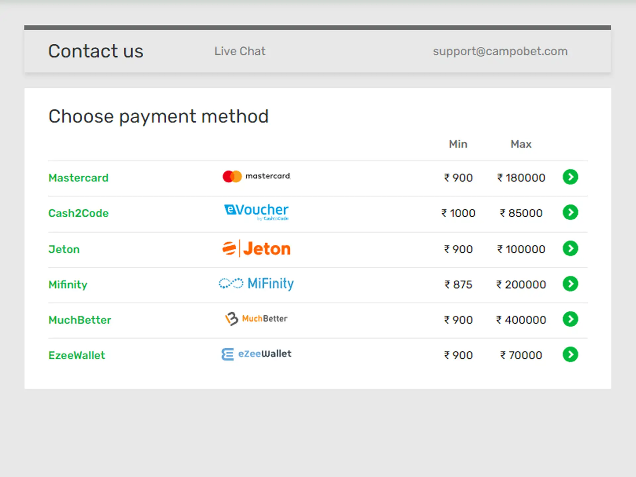
Task: Click the MiFinity logo
Action: (256, 284)
